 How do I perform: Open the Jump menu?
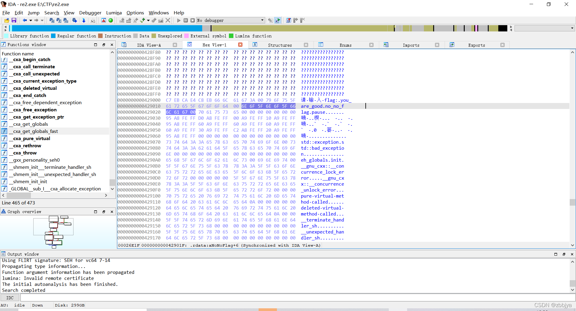tap(34, 13)
